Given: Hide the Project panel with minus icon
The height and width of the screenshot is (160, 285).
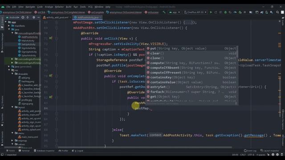Looking at the screenshot, I should 39,17.
